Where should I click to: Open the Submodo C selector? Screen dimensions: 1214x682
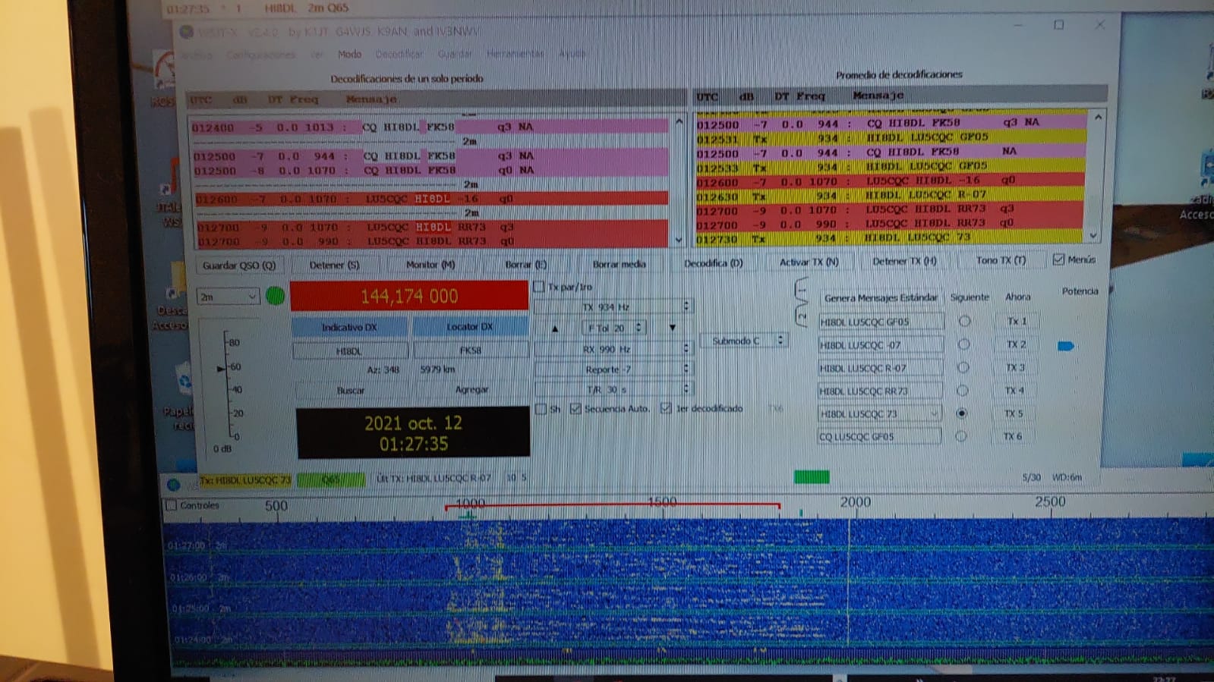coord(747,341)
